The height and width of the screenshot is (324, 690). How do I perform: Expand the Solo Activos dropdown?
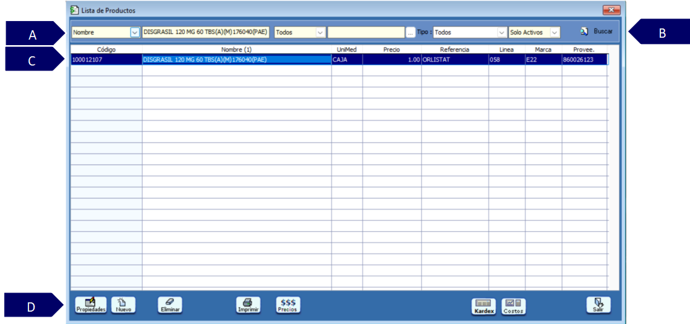pos(555,32)
